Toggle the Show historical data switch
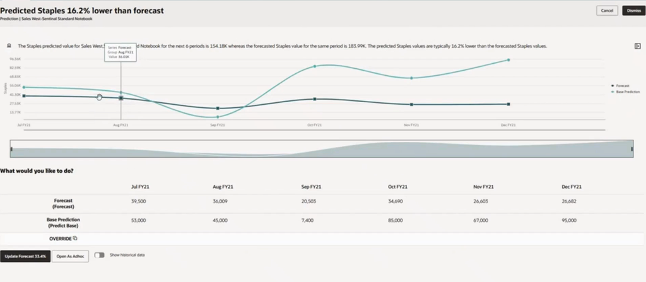 tap(99, 256)
